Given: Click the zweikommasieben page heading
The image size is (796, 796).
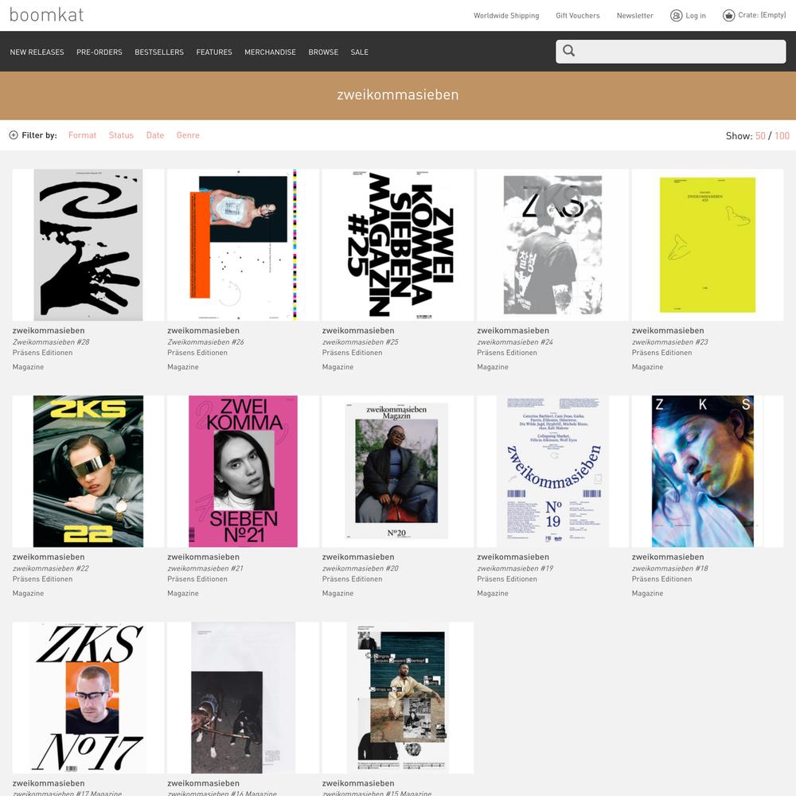Looking at the screenshot, I should click(398, 95).
